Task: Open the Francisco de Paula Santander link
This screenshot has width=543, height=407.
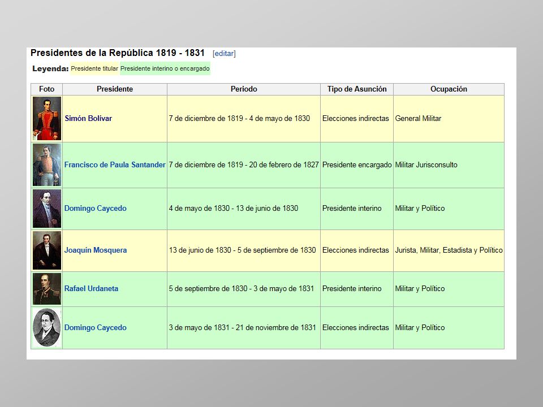Action: point(115,164)
